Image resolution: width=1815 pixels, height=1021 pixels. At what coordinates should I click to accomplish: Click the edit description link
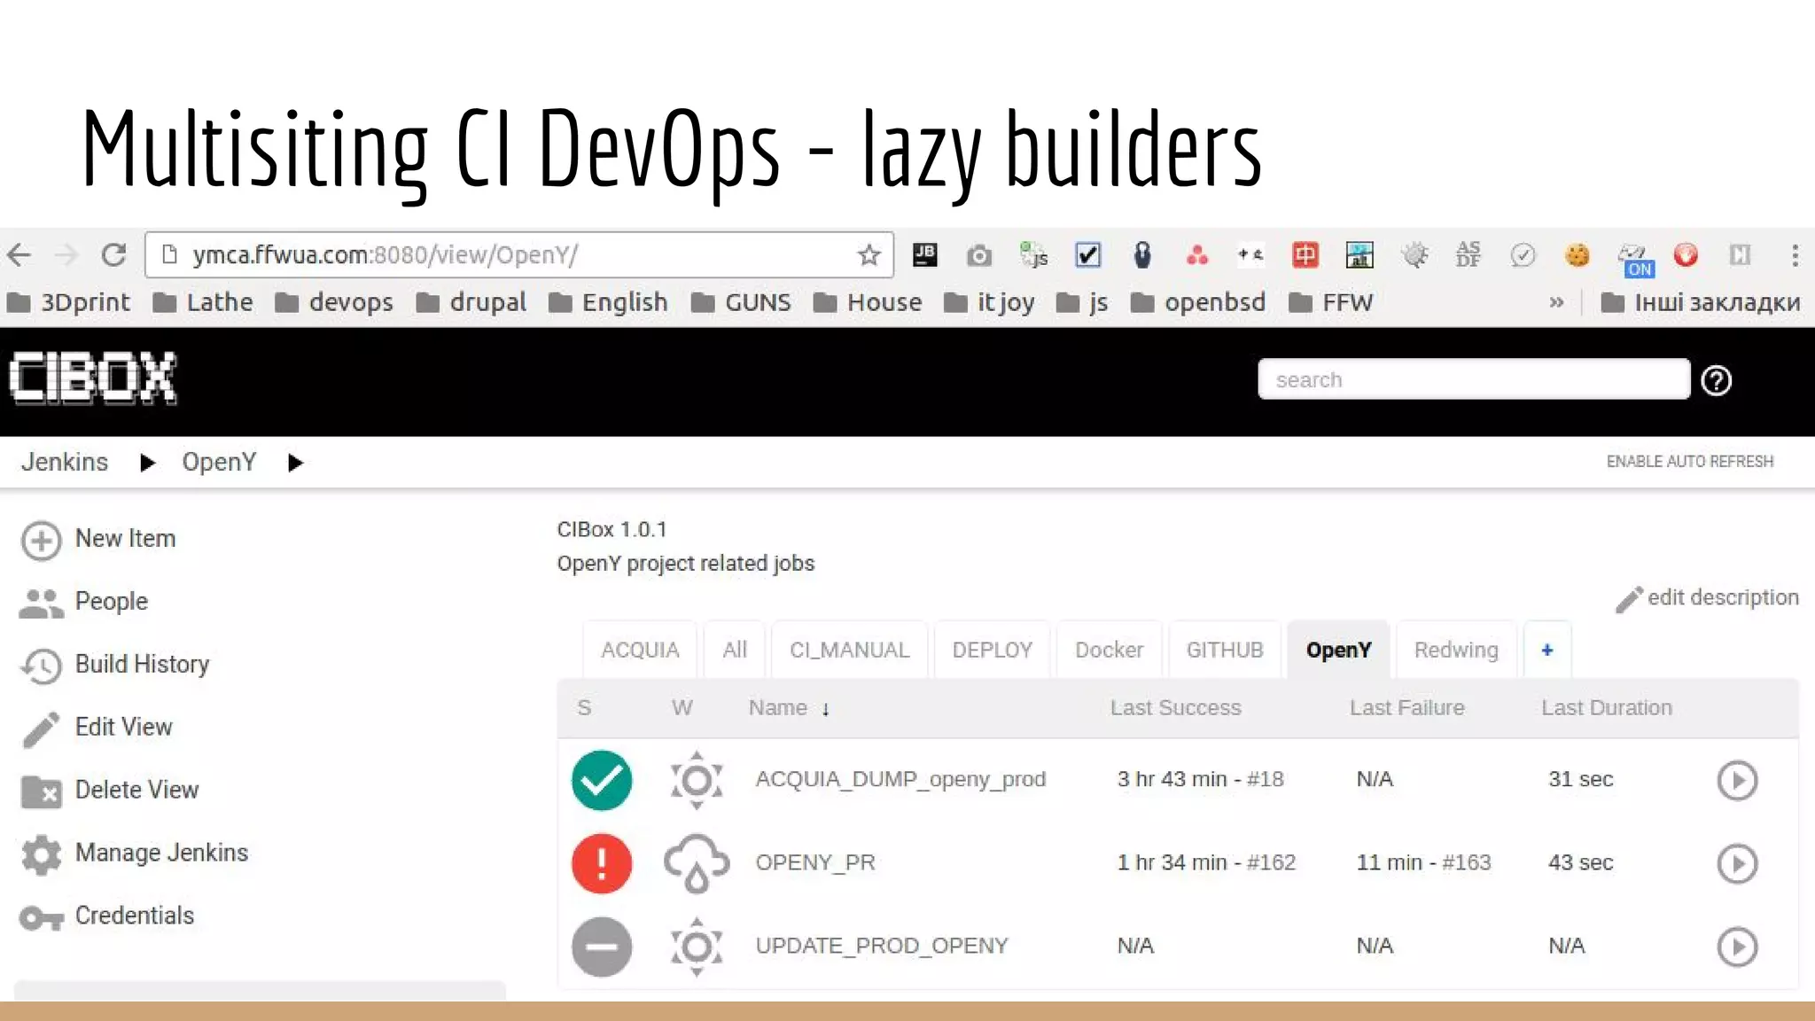point(1708,598)
